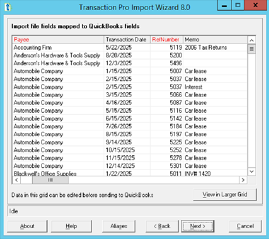Go back with the Back button
Screen dimensions: 269x239
pos(162,226)
